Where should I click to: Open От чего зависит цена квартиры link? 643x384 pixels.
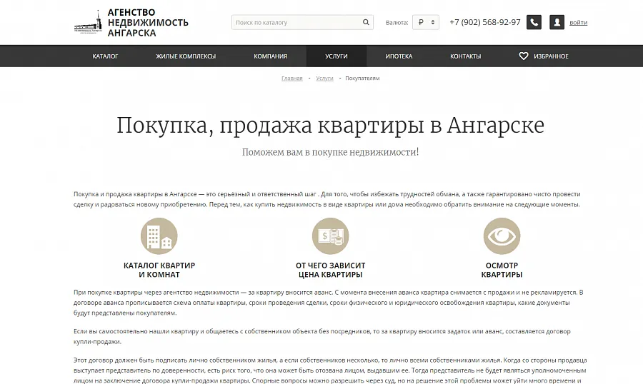pyautogui.click(x=331, y=270)
